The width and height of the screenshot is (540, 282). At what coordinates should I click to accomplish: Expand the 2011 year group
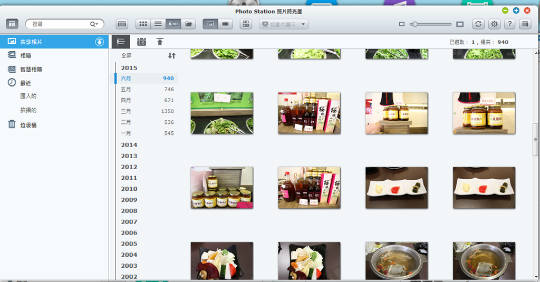[129, 178]
